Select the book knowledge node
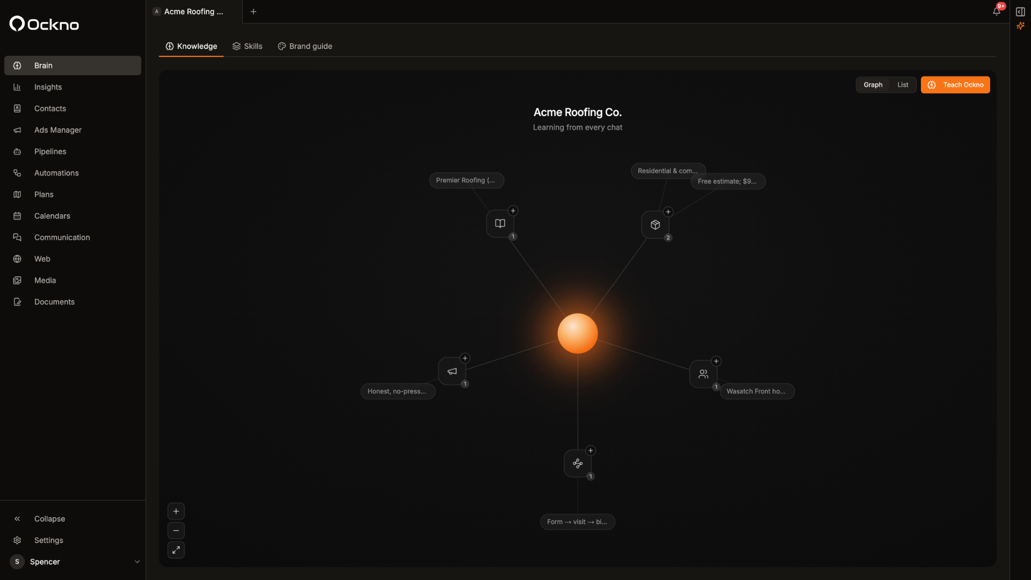This screenshot has height=580, width=1031. point(500,223)
